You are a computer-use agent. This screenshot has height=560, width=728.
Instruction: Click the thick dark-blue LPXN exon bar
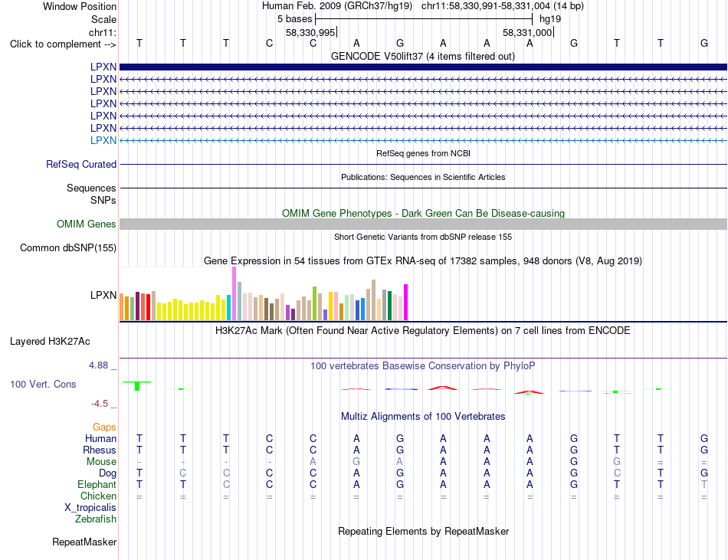[x=423, y=67]
